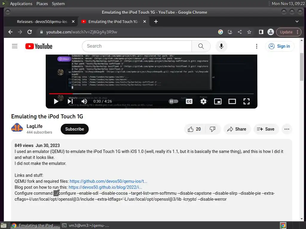Enable theater mode
The height and width of the screenshot is (229, 306).
tap(232, 101)
